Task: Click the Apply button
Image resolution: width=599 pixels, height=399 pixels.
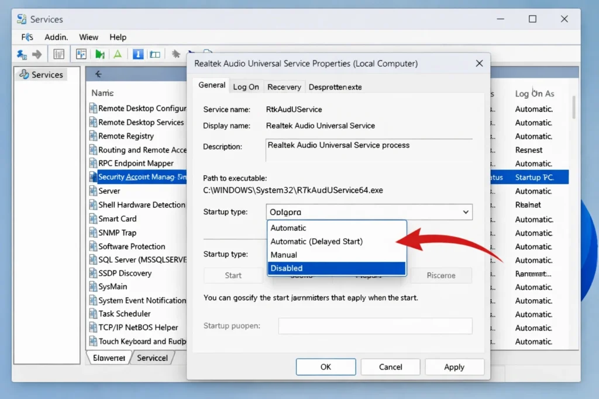Action: point(455,367)
